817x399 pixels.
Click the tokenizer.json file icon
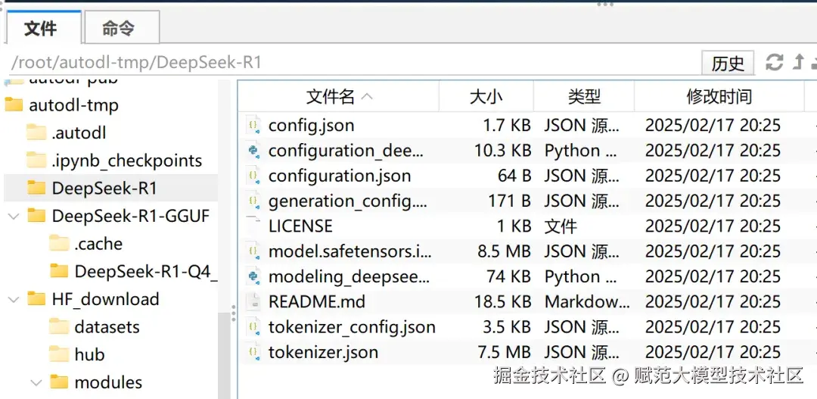pyautogui.click(x=253, y=353)
